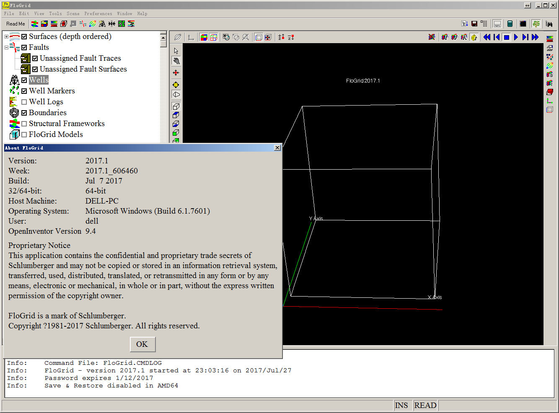Viewport: 559px width, 413px height.
Task: Click the crossed-out grid slices icon
Action: (x=432, y=37)
